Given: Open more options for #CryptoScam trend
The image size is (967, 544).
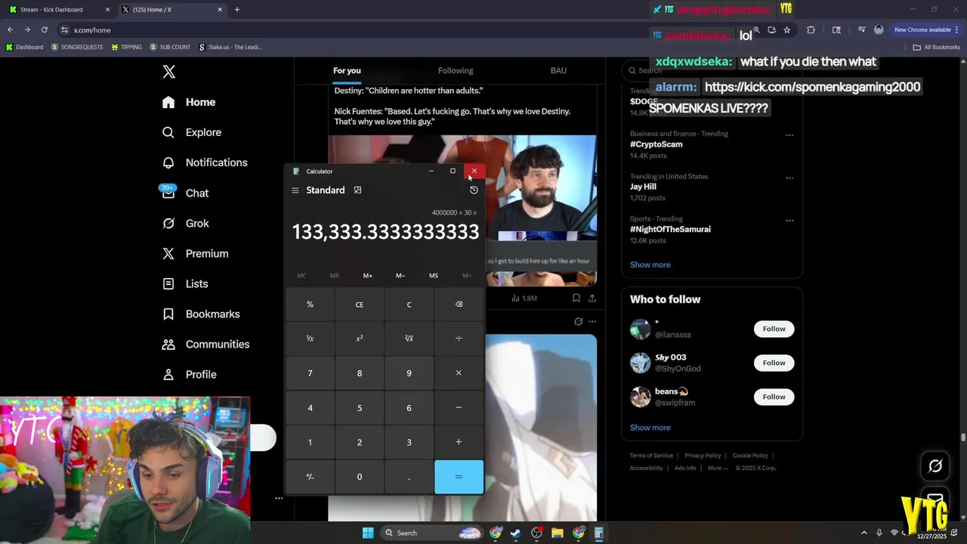Looking at the screenshot, I should point(789,135).
